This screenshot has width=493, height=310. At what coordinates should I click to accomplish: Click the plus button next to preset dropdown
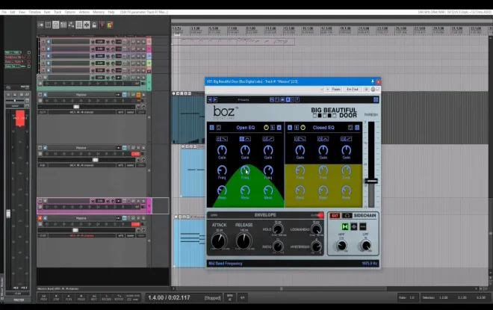pos(327,90)
